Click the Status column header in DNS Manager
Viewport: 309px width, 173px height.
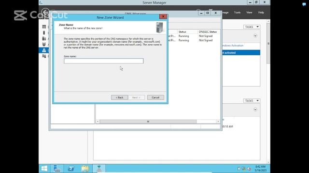(x=187, y=32)
